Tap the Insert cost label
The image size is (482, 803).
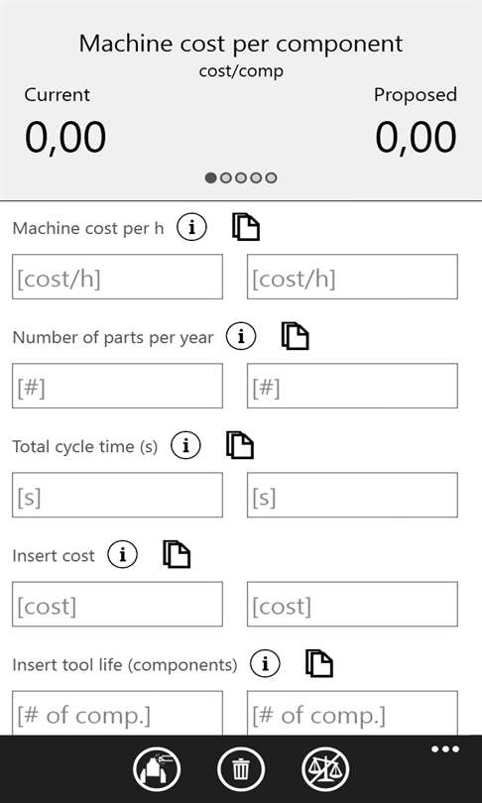coord(54,555)
